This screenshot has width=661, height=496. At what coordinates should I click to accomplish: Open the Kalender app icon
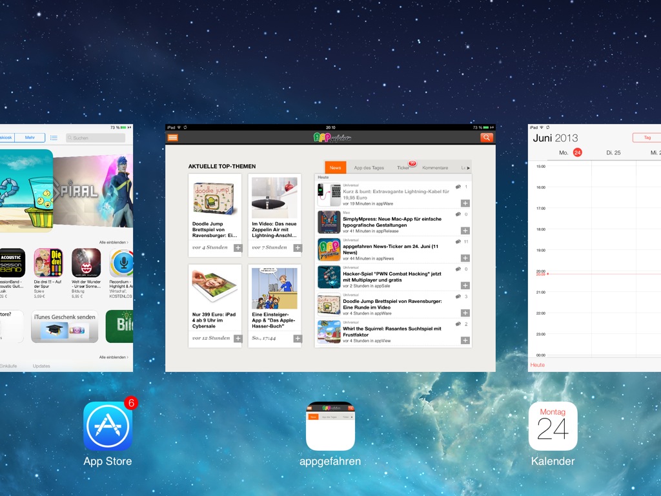click(x=553, y=426)
